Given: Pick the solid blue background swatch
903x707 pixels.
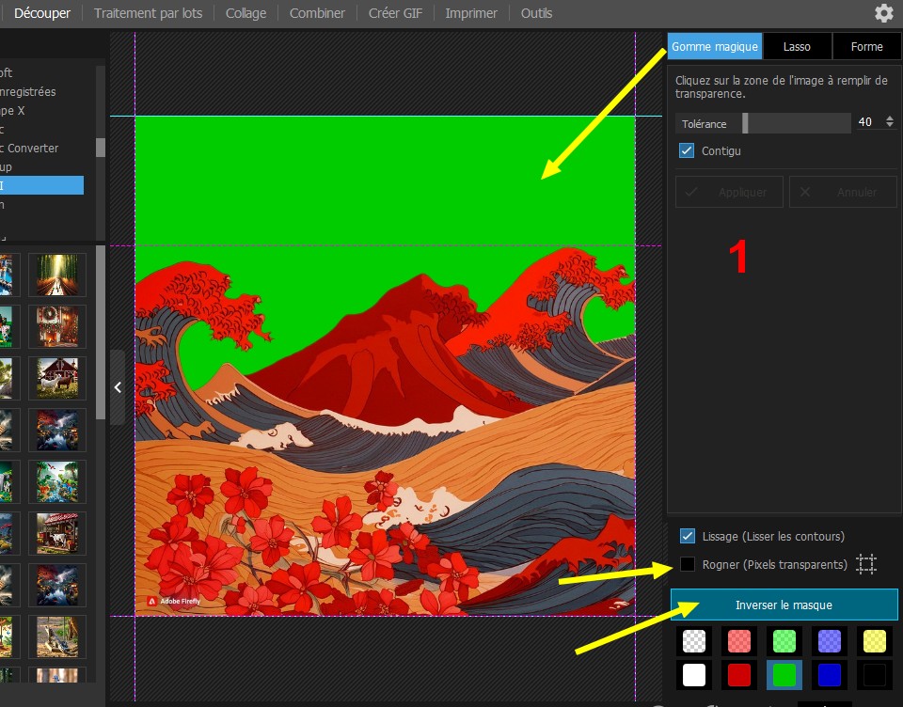Looking at the screenshot, I should [830, 675].
